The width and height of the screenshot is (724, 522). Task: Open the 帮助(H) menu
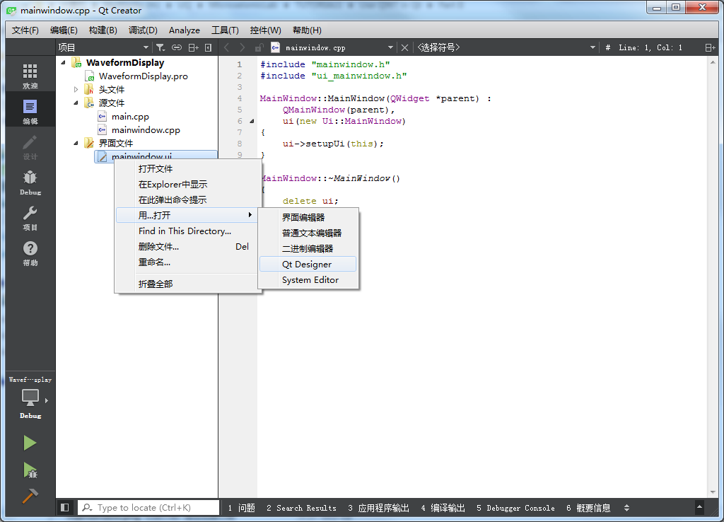click(x=307, y=30)
